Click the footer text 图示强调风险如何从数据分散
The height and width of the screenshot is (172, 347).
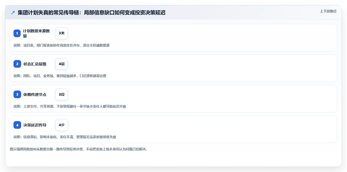(79, 149)
